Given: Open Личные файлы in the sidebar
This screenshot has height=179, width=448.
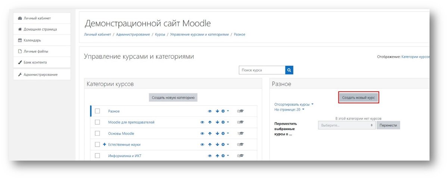Looking at the screenshot, I should coord(42,51).
